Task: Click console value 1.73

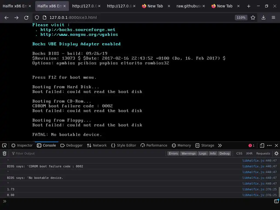Action: (x=11, y=189)
